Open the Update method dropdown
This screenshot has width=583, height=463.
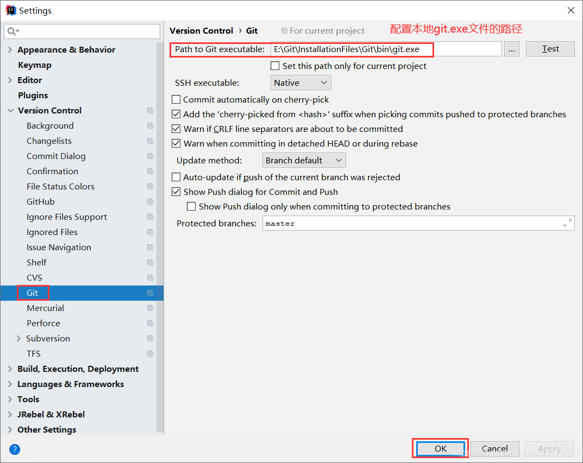pyautogui.click(x=304, y=161)
